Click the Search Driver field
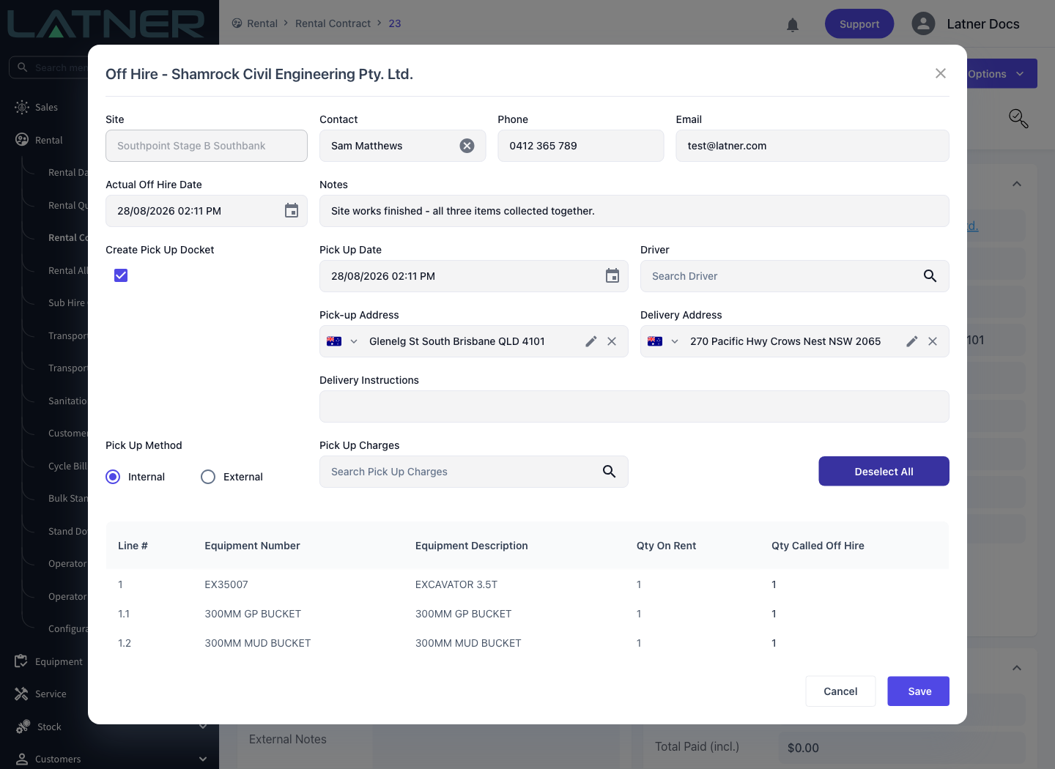This screenshot has height=769, width=1055. pyautogui.click(x=795, y=276)
